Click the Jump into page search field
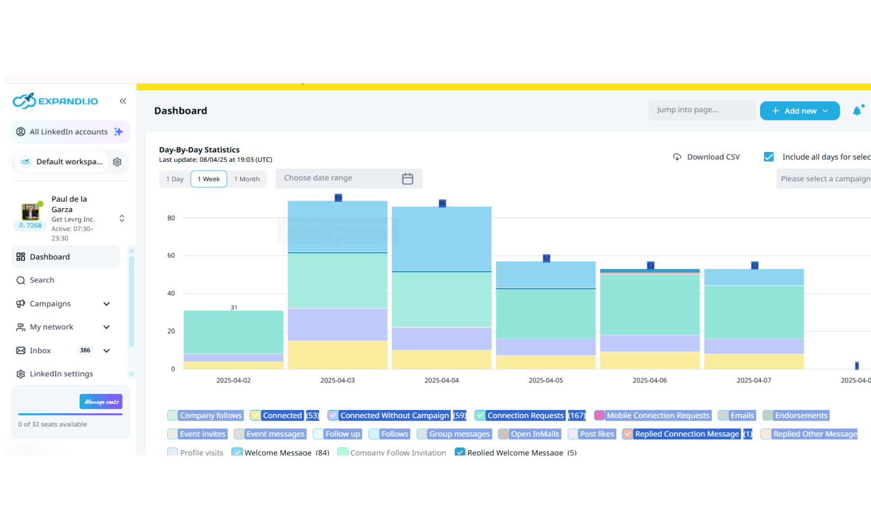 tap(701, 110)
